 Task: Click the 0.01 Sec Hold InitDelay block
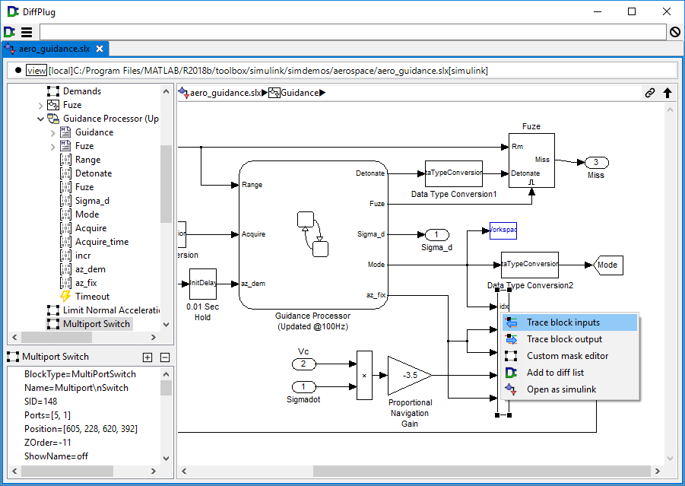(203, 284)
